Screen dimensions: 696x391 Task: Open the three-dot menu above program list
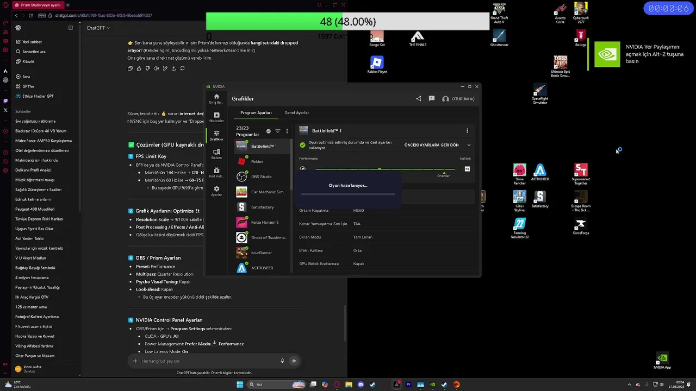click(x=287, y=131)
